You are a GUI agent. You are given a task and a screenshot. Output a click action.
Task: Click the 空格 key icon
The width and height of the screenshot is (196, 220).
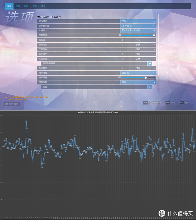(146, 103)
